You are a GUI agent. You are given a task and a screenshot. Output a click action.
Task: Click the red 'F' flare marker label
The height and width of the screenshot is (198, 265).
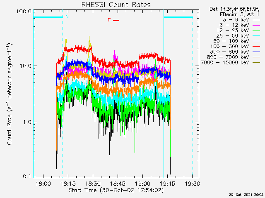(109, 20)
